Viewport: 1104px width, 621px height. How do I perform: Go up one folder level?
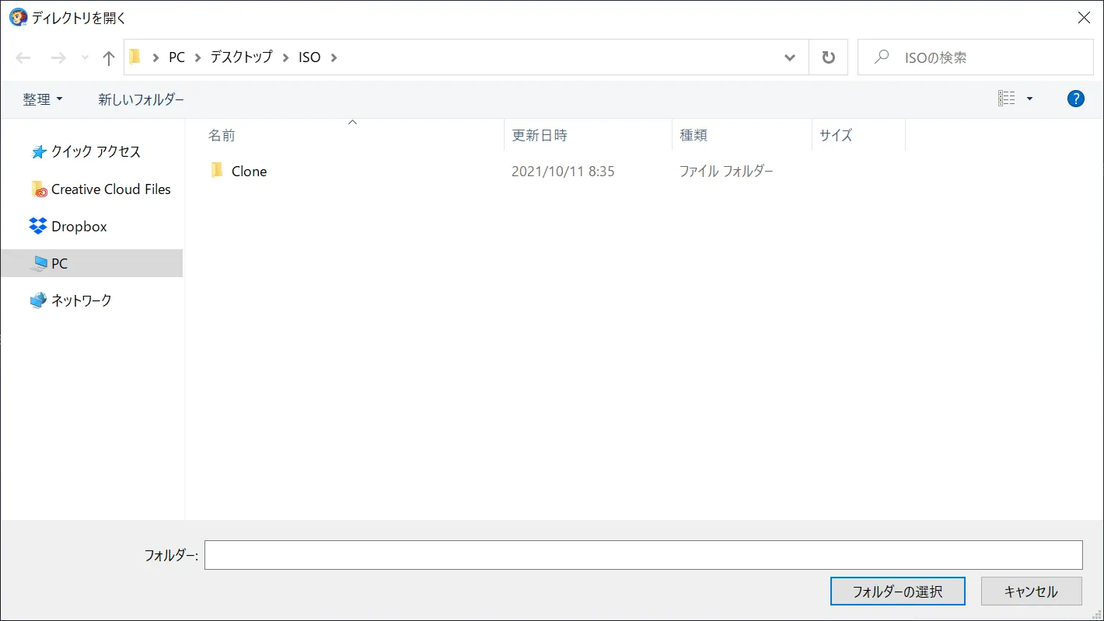coord(109,57)
